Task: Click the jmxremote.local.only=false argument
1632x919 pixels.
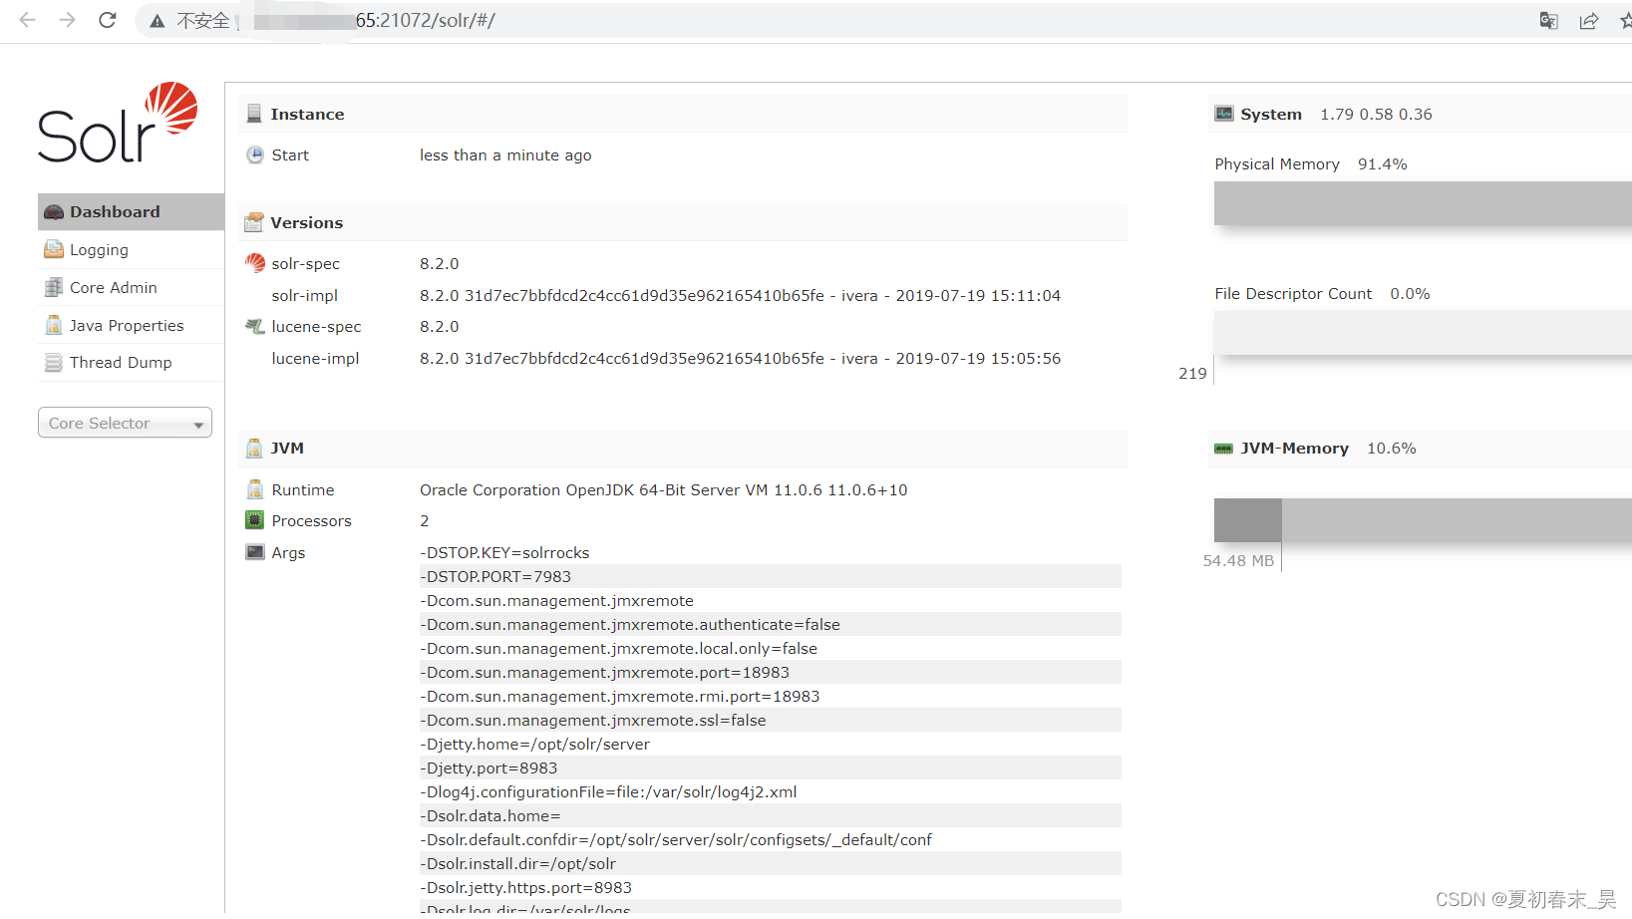Action: click(619, 648)
